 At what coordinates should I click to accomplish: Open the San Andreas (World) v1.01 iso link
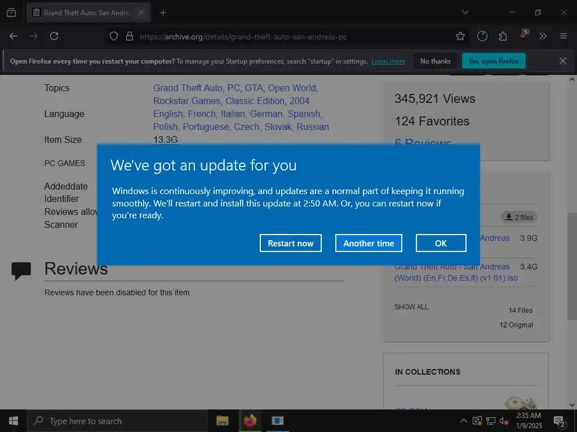coord(456,272)
